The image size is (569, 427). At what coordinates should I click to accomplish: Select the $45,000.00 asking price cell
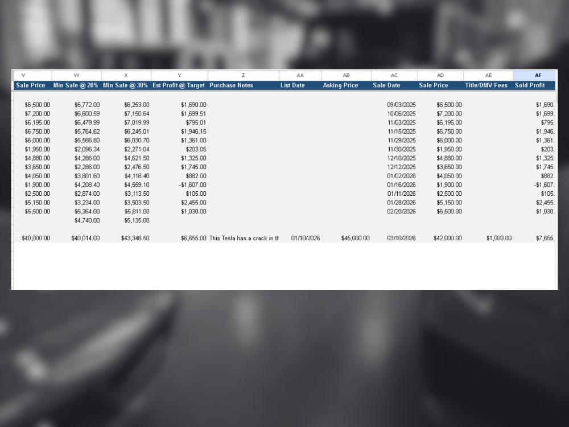(x=346, y=238)
